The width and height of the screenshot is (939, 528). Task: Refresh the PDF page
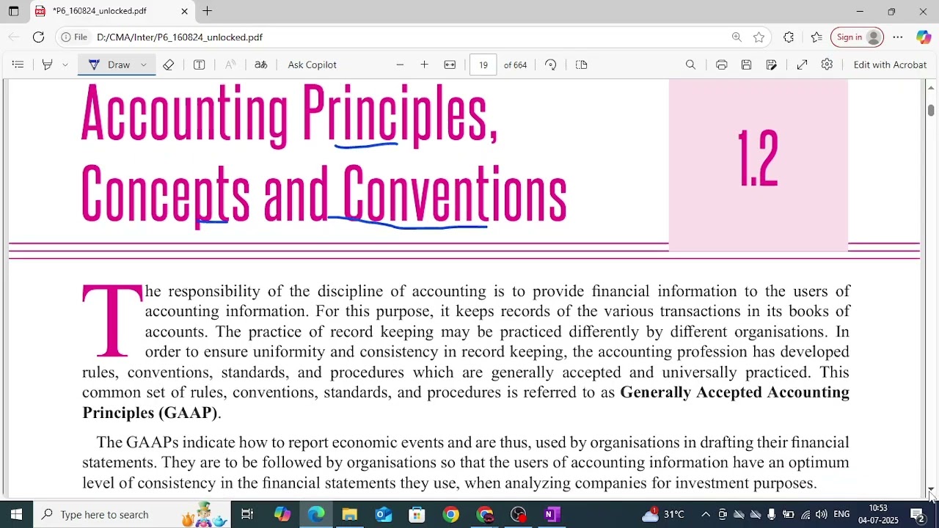(38, 37)
